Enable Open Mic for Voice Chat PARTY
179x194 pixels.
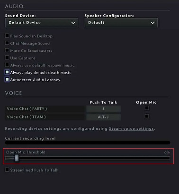tap(147, 108)
